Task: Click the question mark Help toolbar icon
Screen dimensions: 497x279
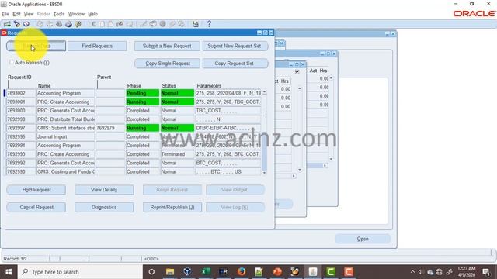Action: coord(209,24)
